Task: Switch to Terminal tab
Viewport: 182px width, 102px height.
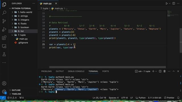Action: 93,71
